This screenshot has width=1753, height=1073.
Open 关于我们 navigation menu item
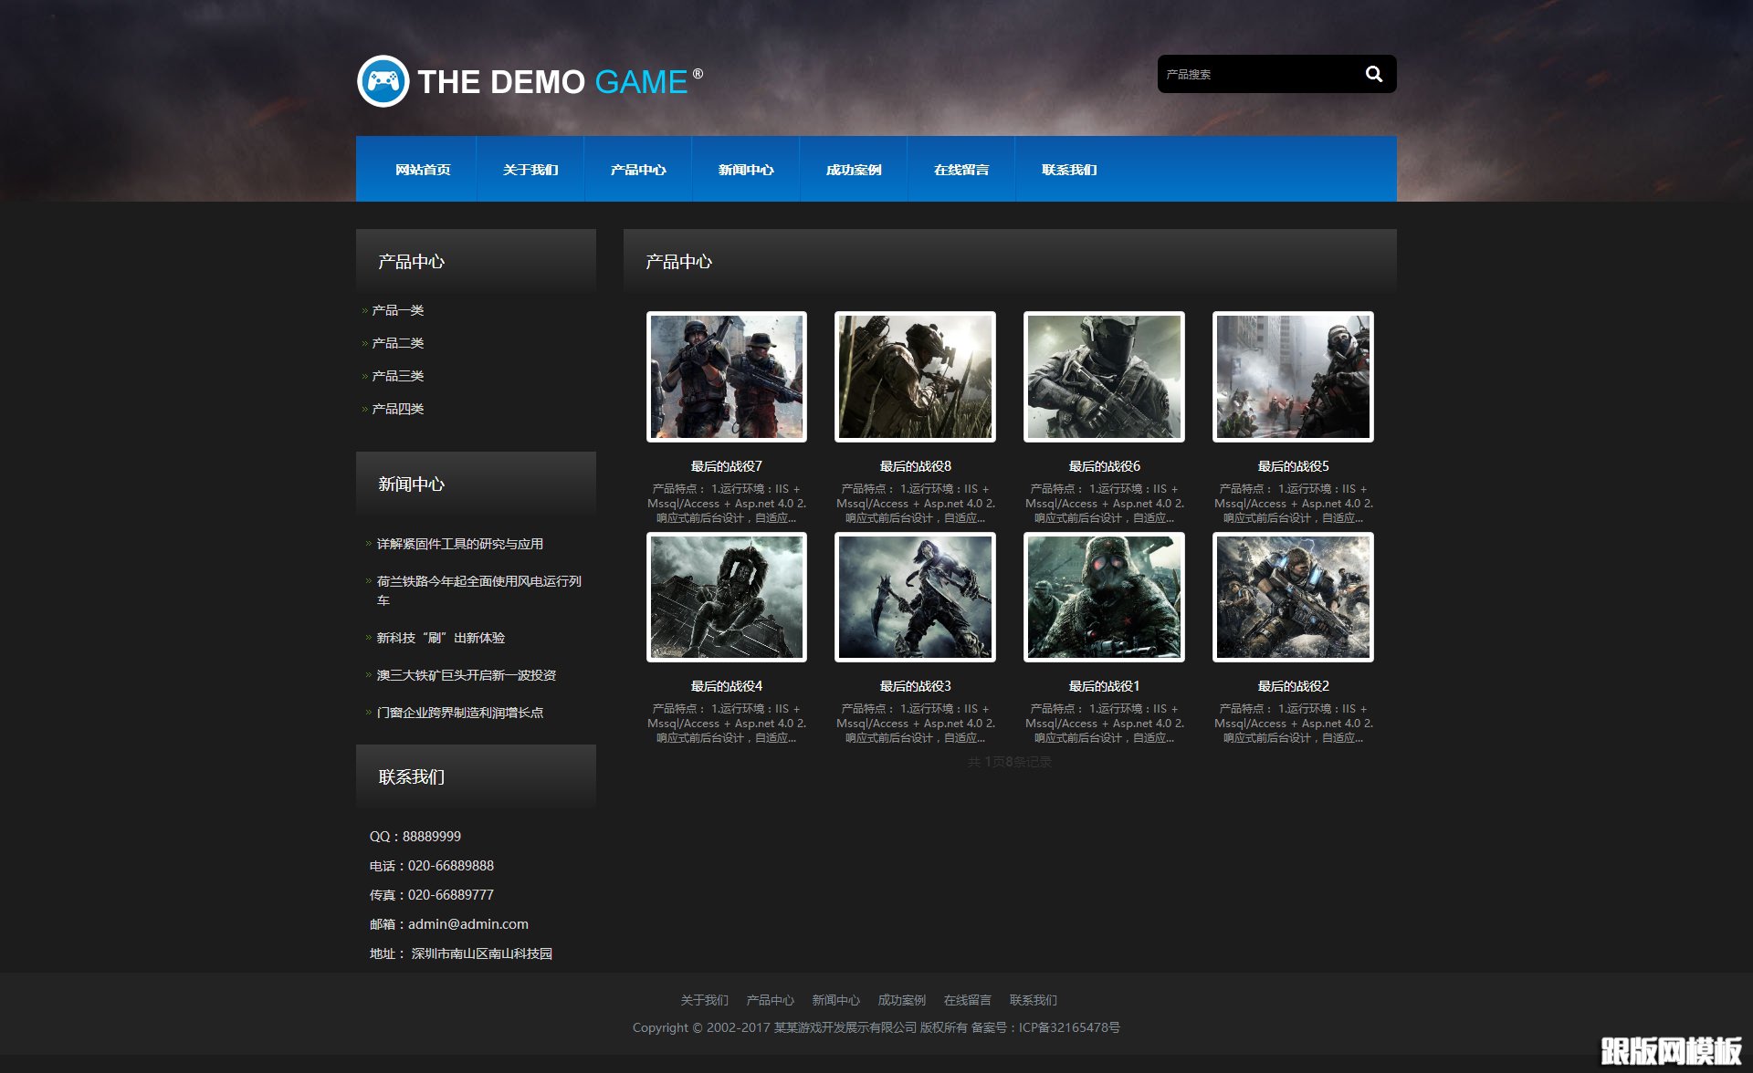(530, 170)
